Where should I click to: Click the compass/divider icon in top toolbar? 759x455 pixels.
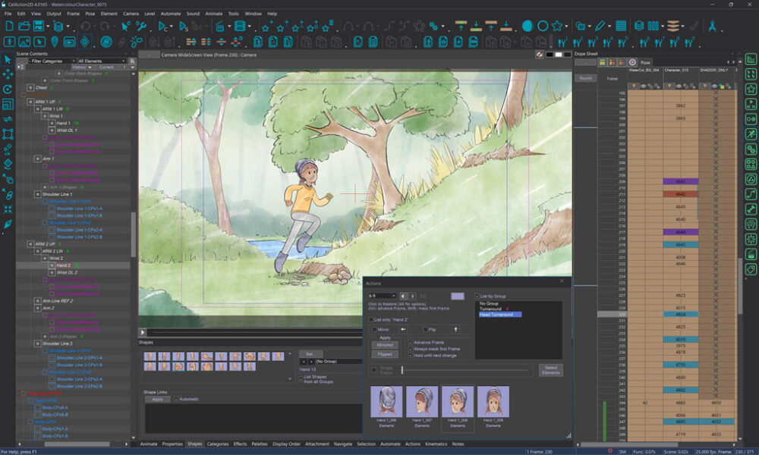click(x=713, y=27)
